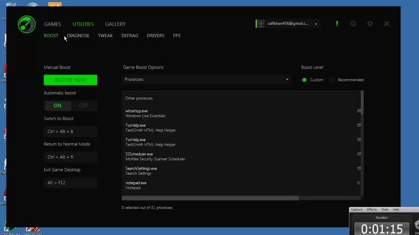Click the recorder duration timer display
Image resolution: width=419 pixels, height=235 pixels.
point(382,229)
